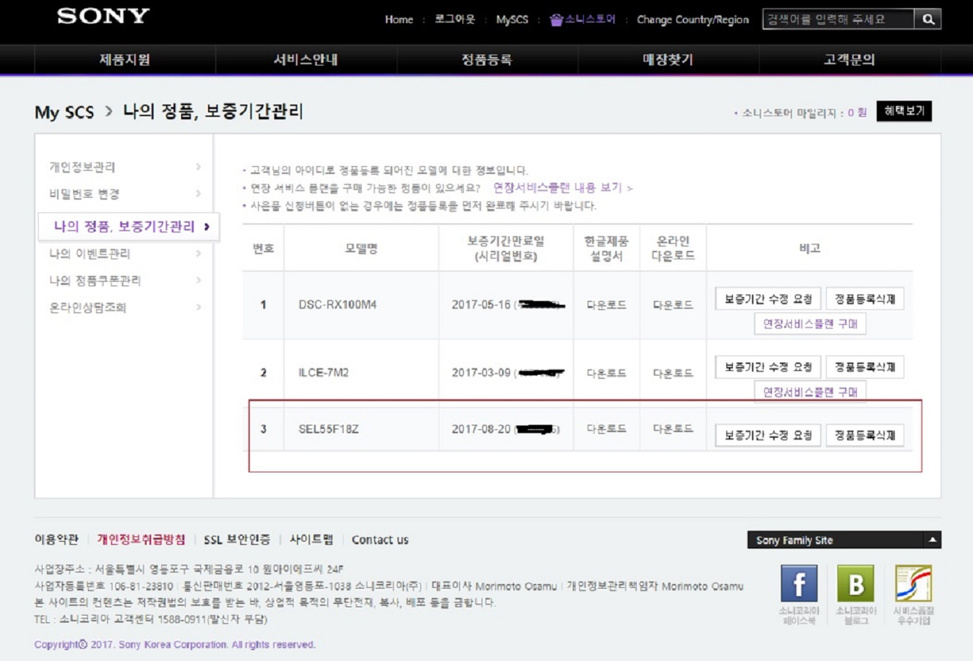Open Sony Korea Facebook icon

799,583
